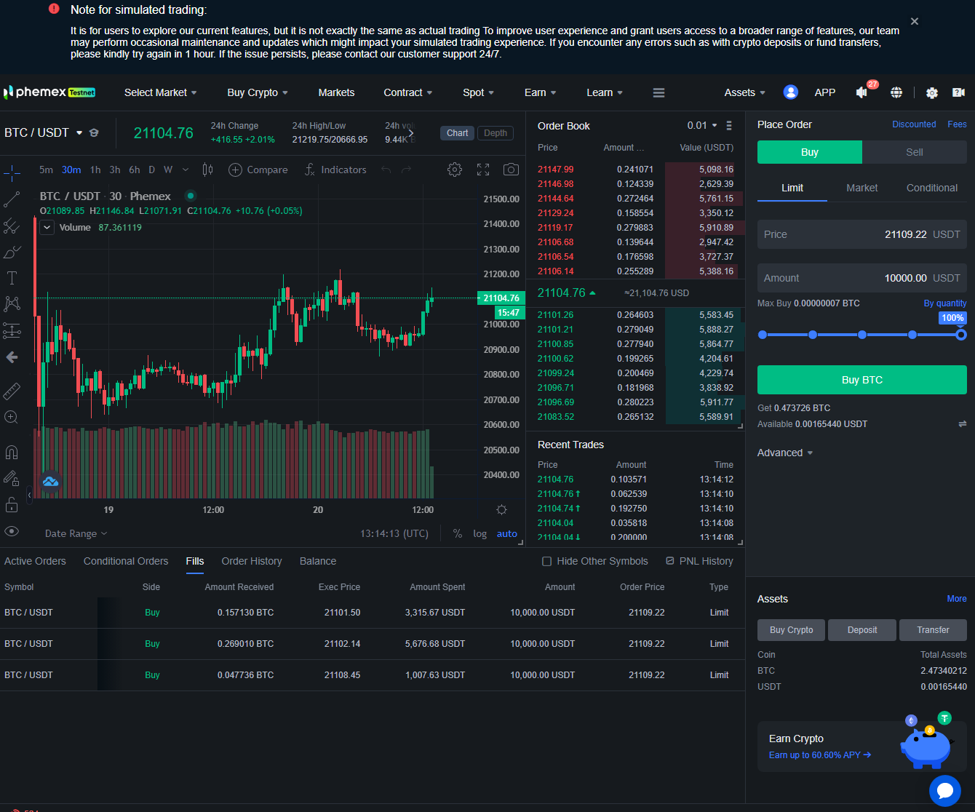Toggle the magnet mode icon
This screenshot has height=812, width=975.
point(12,453)
